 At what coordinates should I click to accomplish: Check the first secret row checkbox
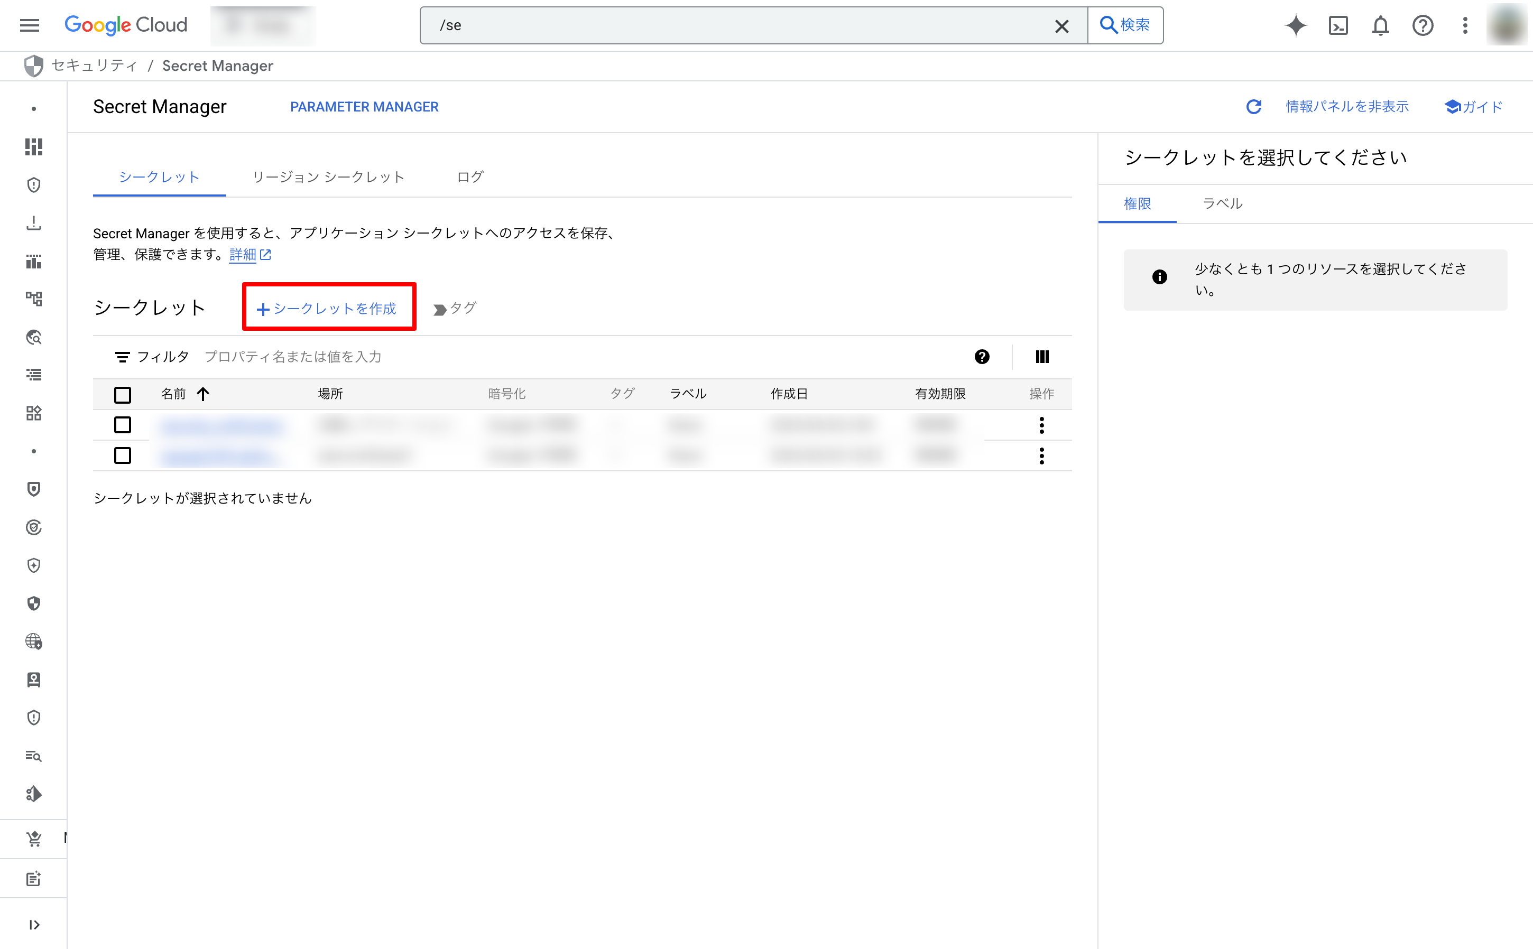(123, 425)
